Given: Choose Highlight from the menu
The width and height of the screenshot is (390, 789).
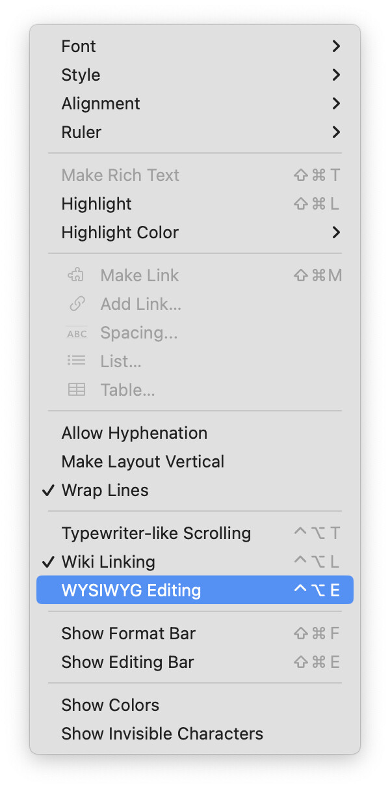Looking at the screenshot, I should point(195,204).
